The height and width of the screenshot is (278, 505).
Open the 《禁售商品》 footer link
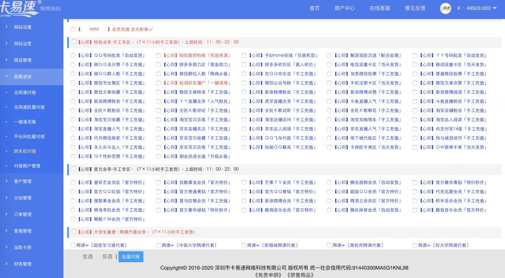[x=301, y=275]
